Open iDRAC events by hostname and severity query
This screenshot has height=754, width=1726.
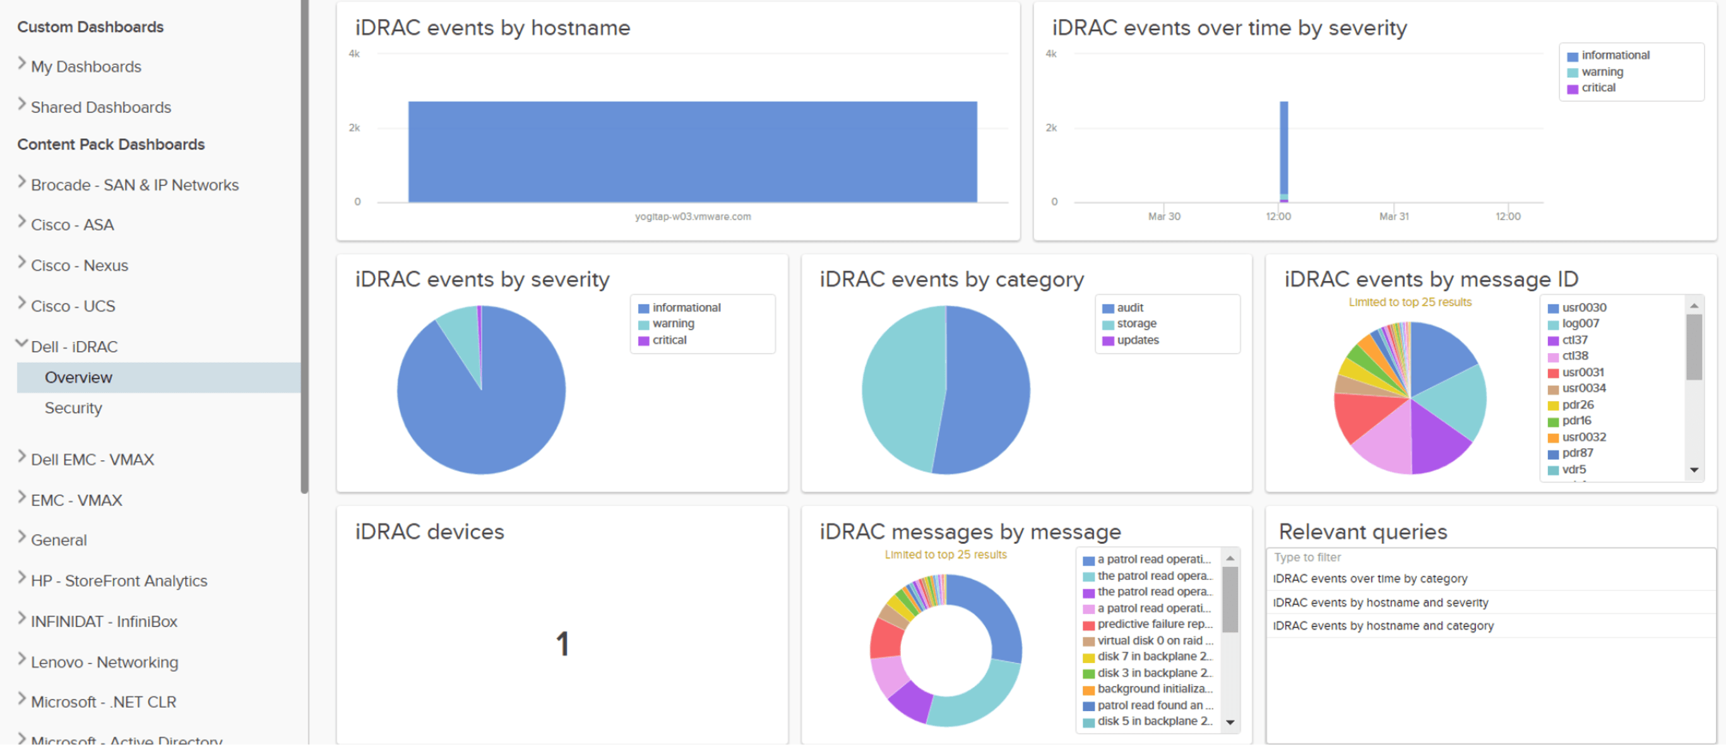tap(1380, 602)
